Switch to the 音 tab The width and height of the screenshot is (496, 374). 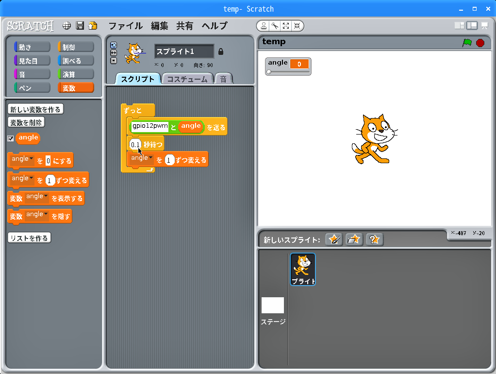[223, 79]
